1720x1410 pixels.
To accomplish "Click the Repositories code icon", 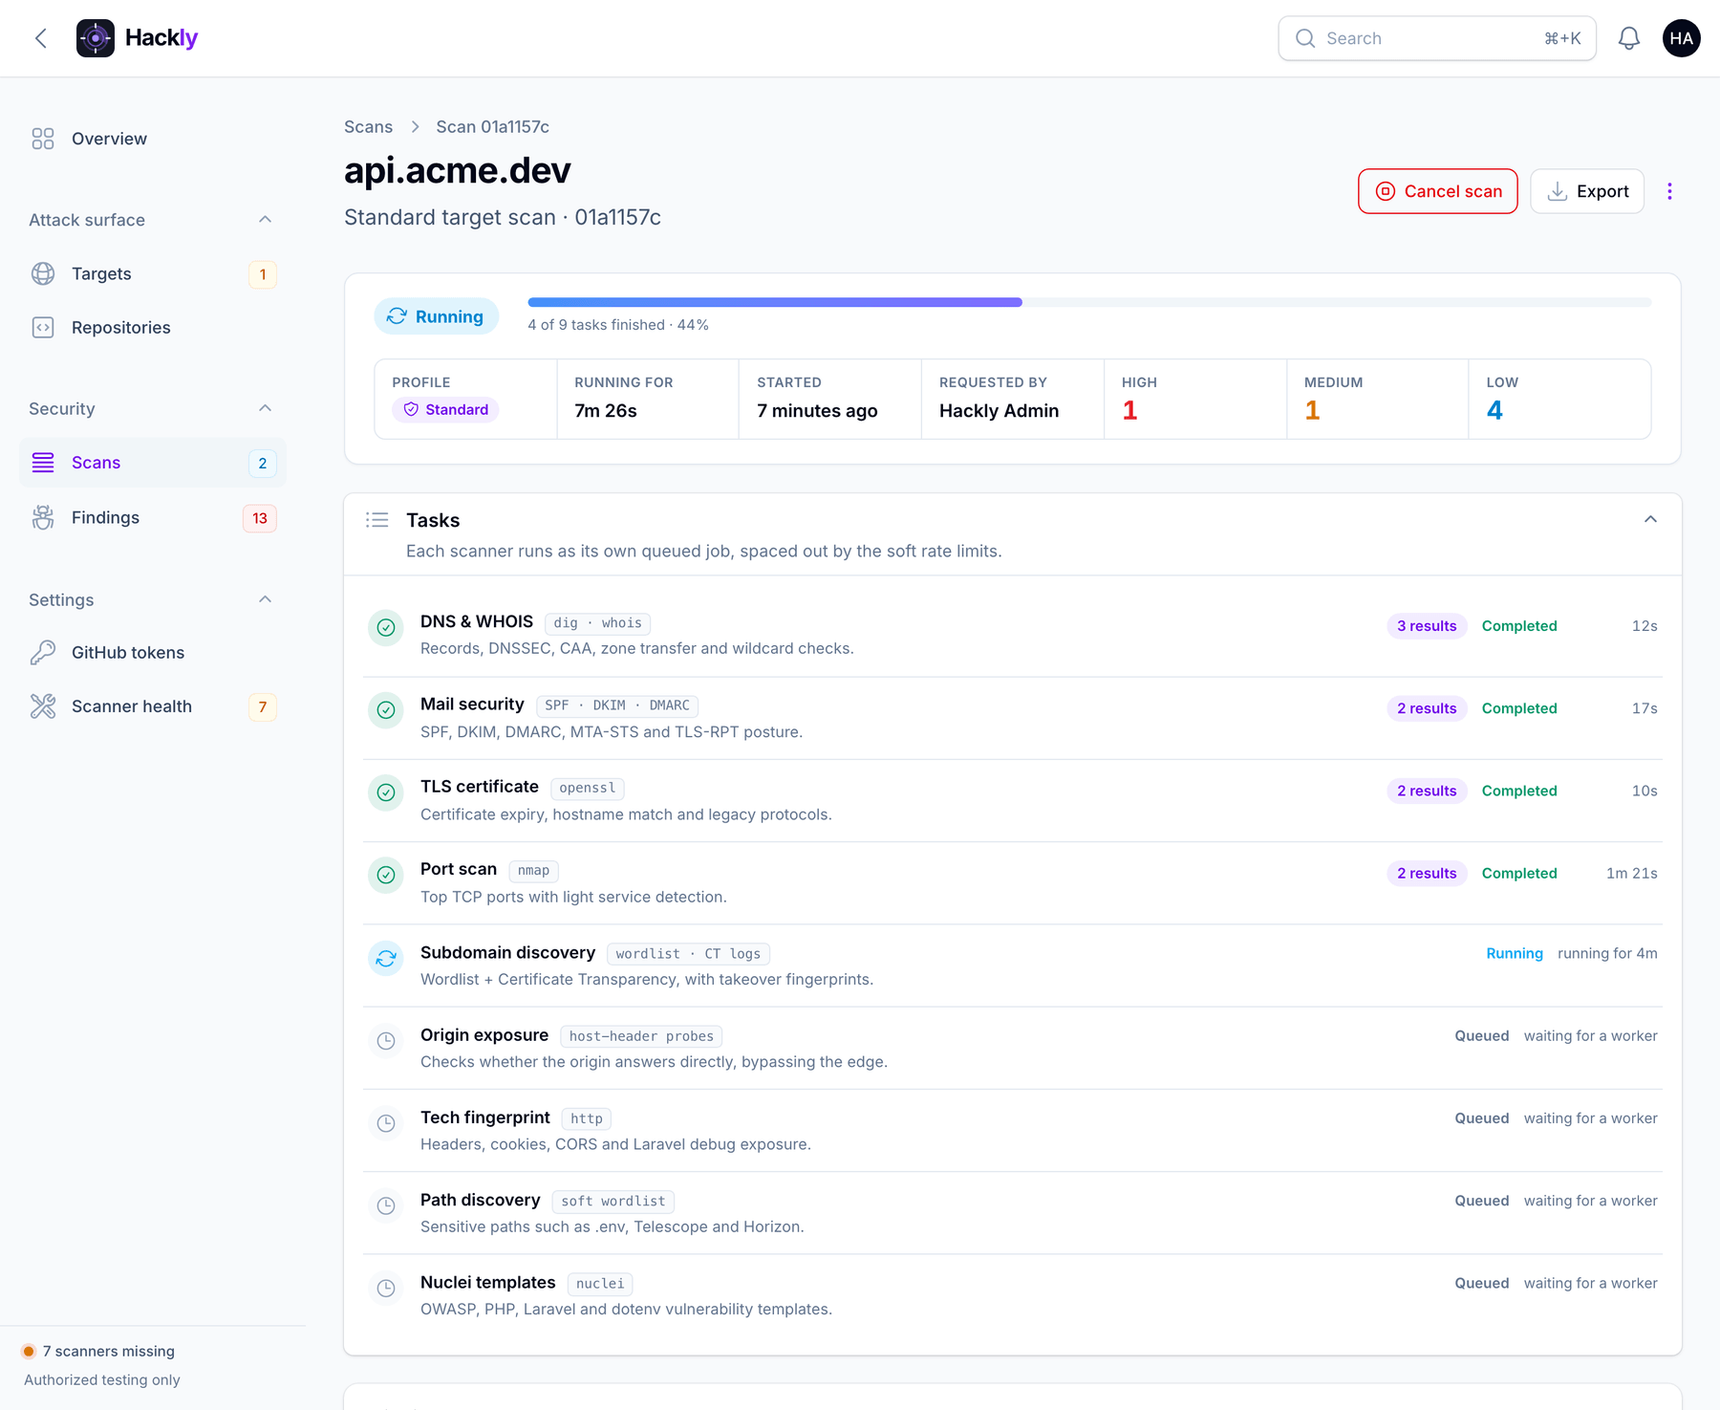I will [x=43, y=327].
